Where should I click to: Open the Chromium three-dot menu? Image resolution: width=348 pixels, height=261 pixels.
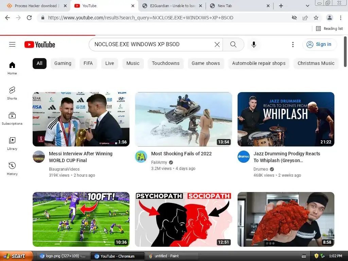pyautogui.click(x=341, y=18)
